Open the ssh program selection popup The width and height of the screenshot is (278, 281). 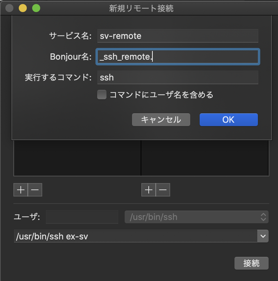click(196, 217)
